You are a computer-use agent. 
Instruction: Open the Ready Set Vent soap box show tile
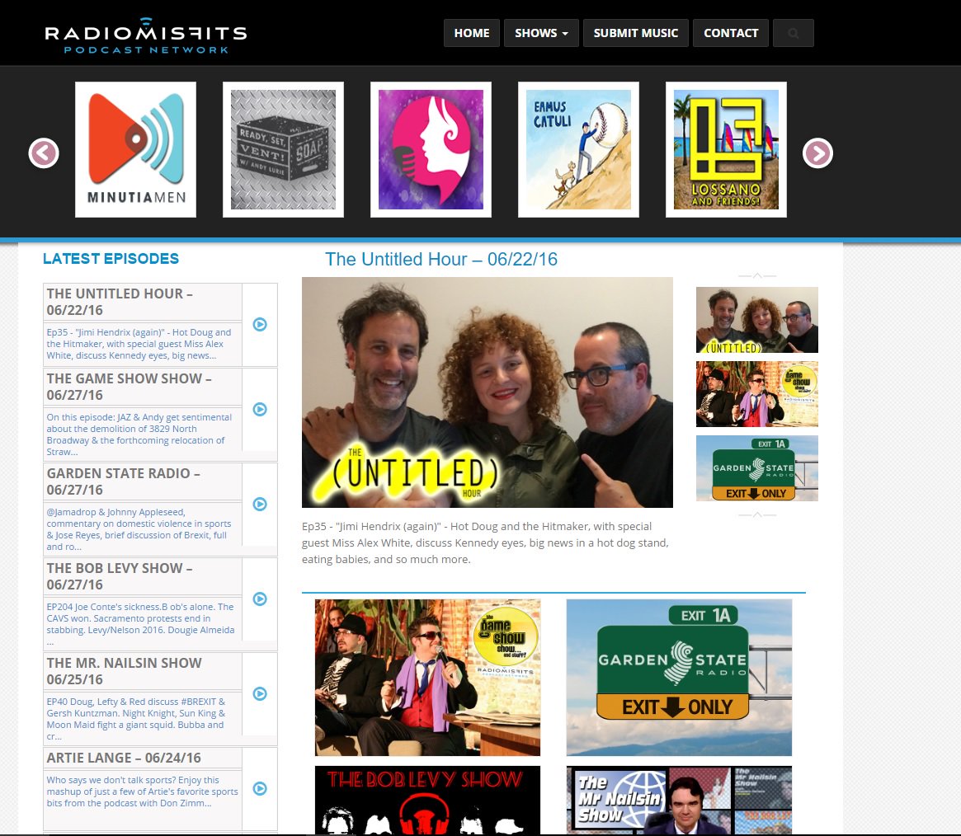pos(283,149)
